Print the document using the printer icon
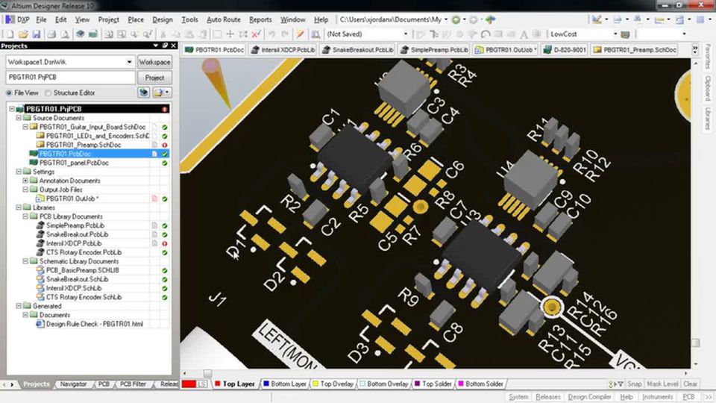 (51, 34)
